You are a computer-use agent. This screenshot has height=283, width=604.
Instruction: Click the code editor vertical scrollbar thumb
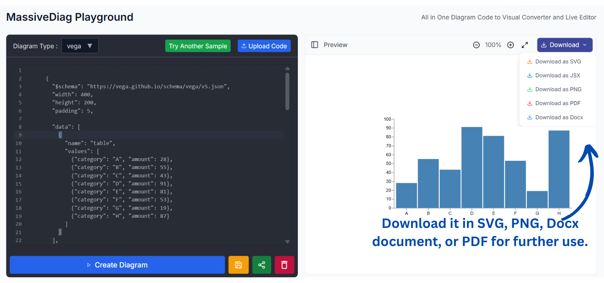(287, 91)
